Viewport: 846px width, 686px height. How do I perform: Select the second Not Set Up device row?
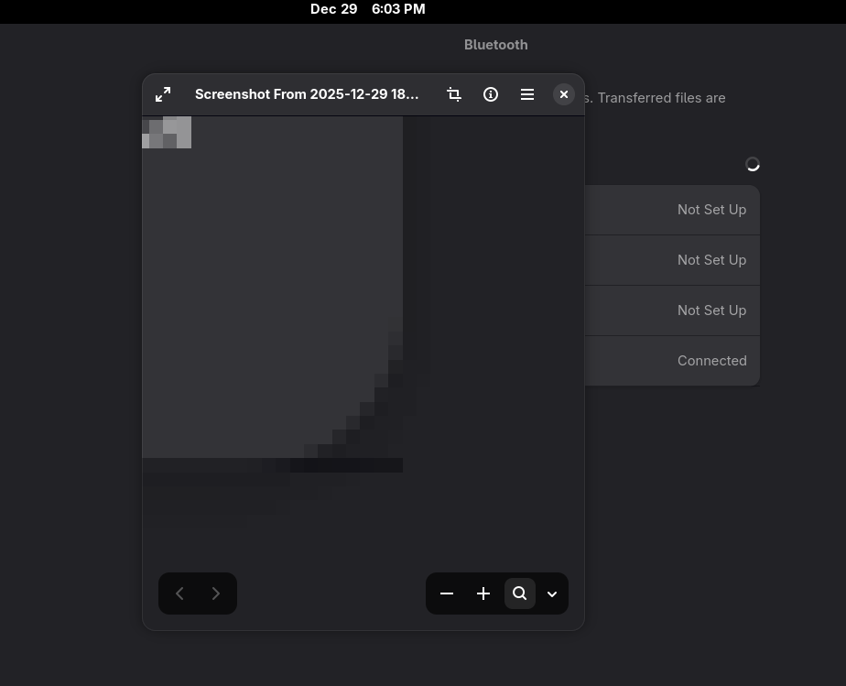672,260
